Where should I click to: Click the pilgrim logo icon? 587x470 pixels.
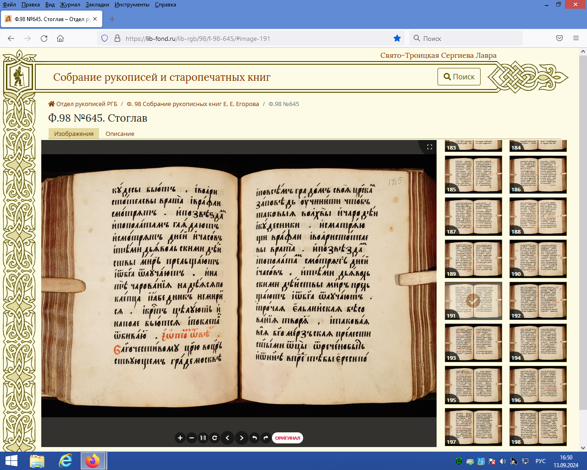point(18,77)
